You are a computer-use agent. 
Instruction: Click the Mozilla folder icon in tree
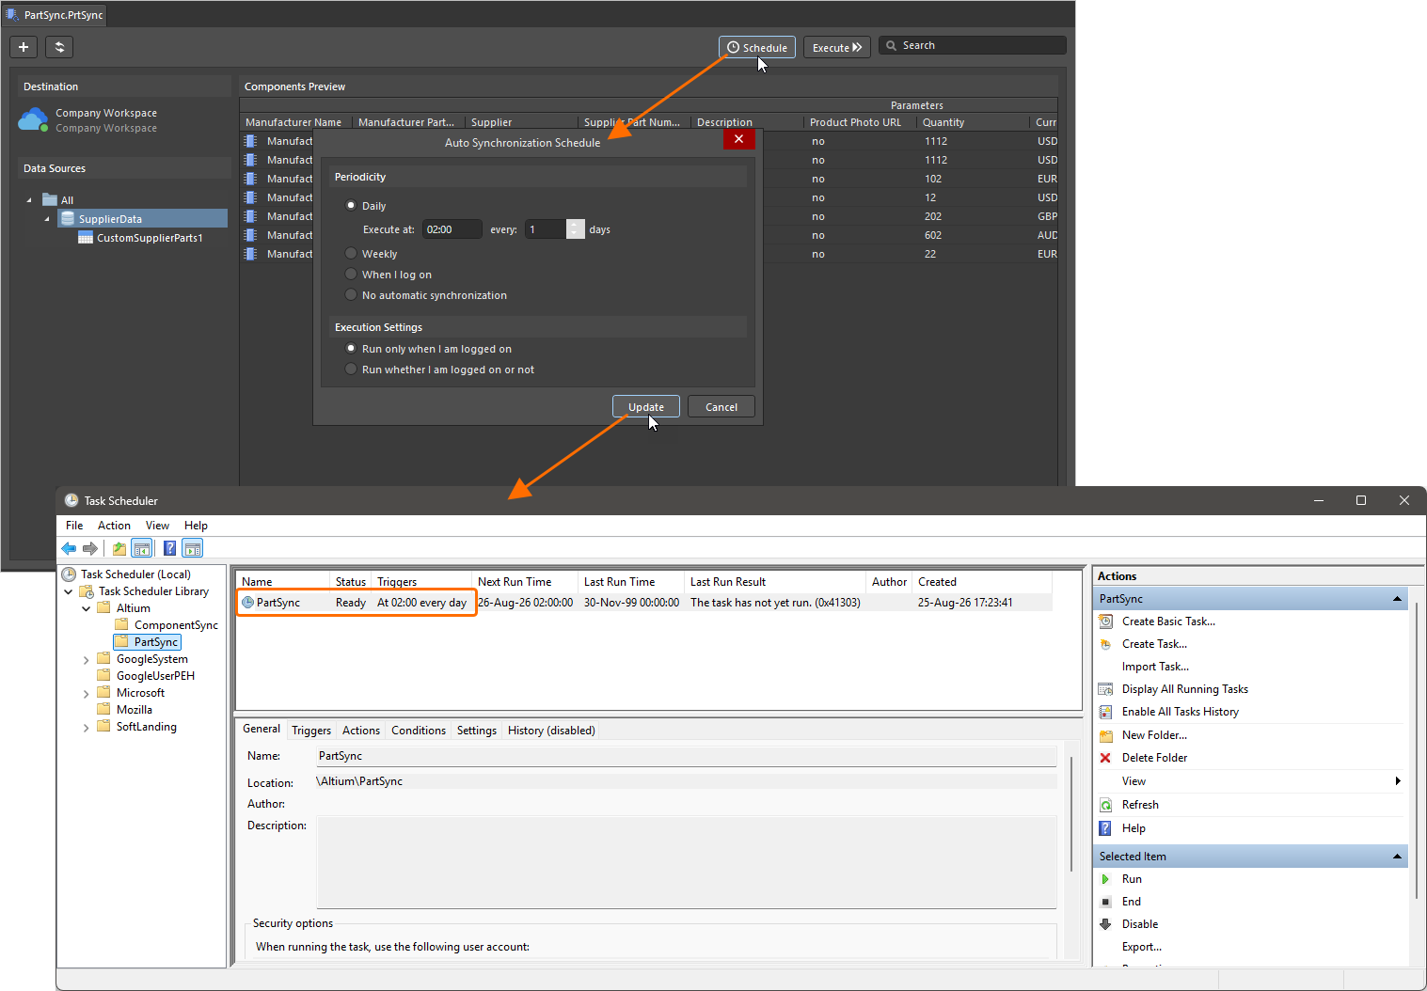coord(103,710)
